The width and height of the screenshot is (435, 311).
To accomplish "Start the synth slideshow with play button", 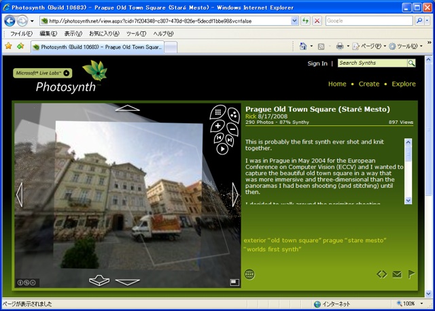I will click(x=222, y=149).
